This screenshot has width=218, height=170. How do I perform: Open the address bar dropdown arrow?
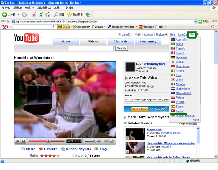pos(195,21)
